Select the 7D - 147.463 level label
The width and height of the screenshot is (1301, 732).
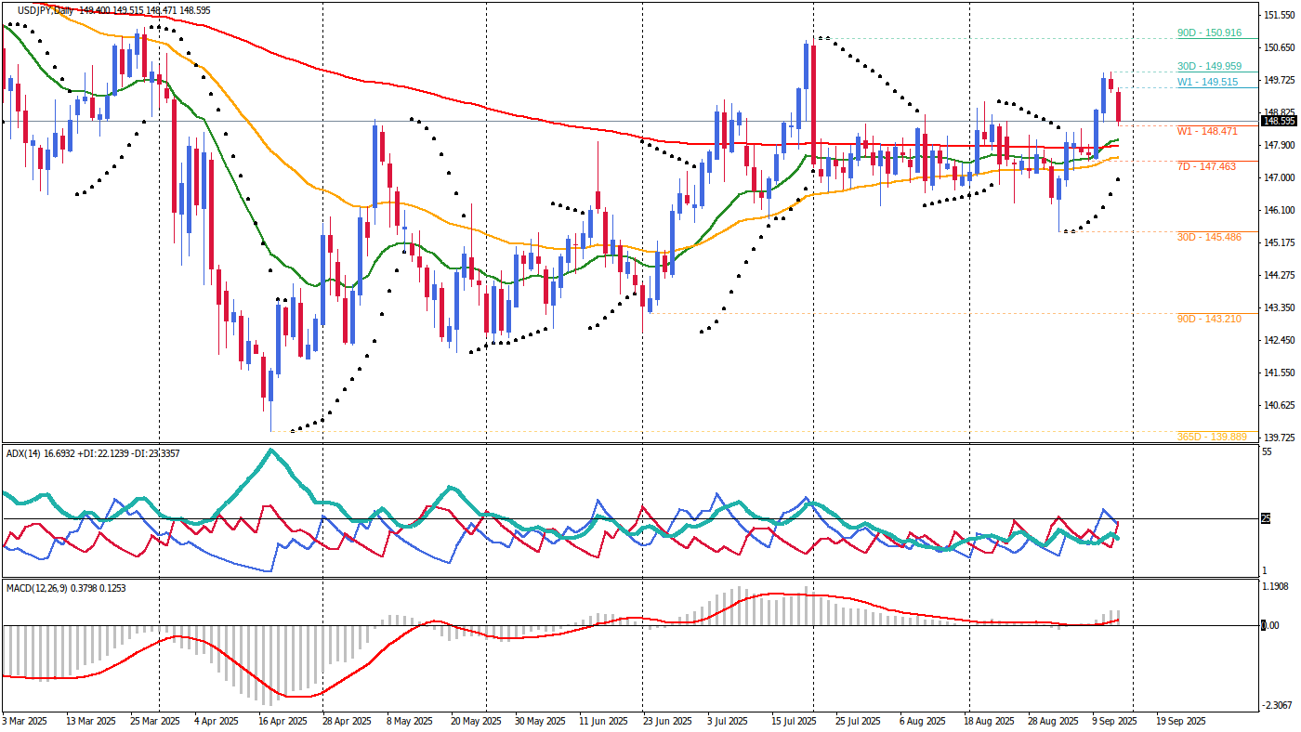coord(1206,166)
